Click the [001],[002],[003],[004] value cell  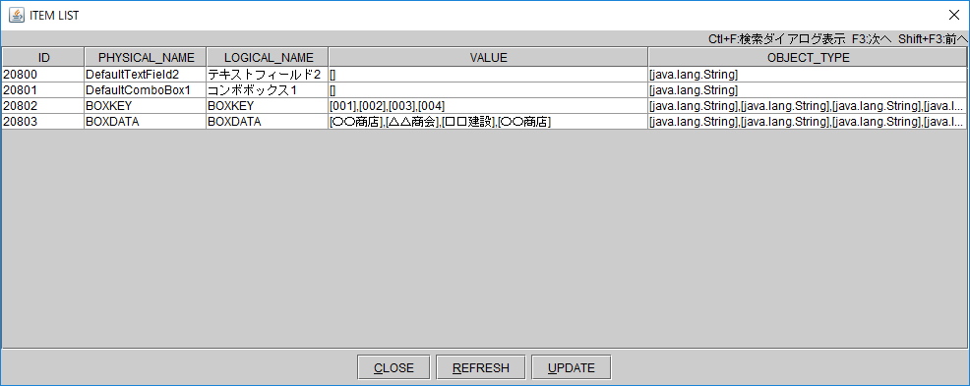[x=488, y=106]
